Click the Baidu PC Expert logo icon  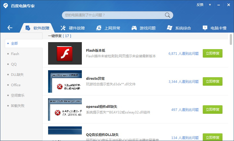point(6,6)
